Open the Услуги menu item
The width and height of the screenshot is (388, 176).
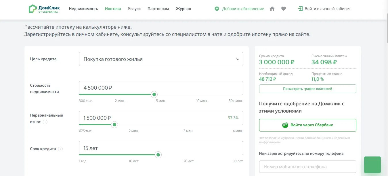pos(134,9)
